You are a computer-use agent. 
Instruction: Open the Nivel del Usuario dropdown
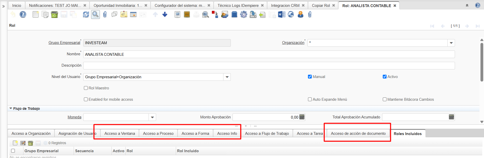point(227,77)
